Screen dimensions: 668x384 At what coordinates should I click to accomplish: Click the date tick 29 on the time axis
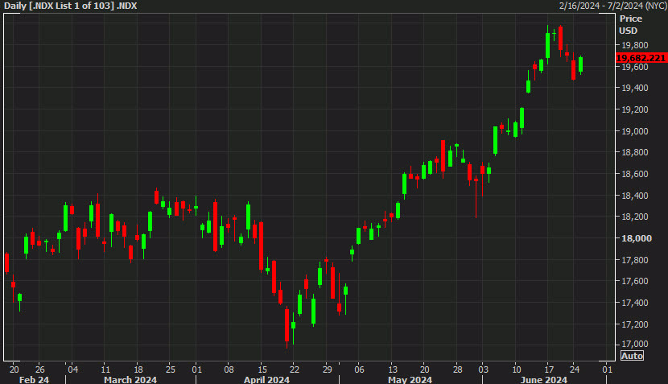coord(327,369)
